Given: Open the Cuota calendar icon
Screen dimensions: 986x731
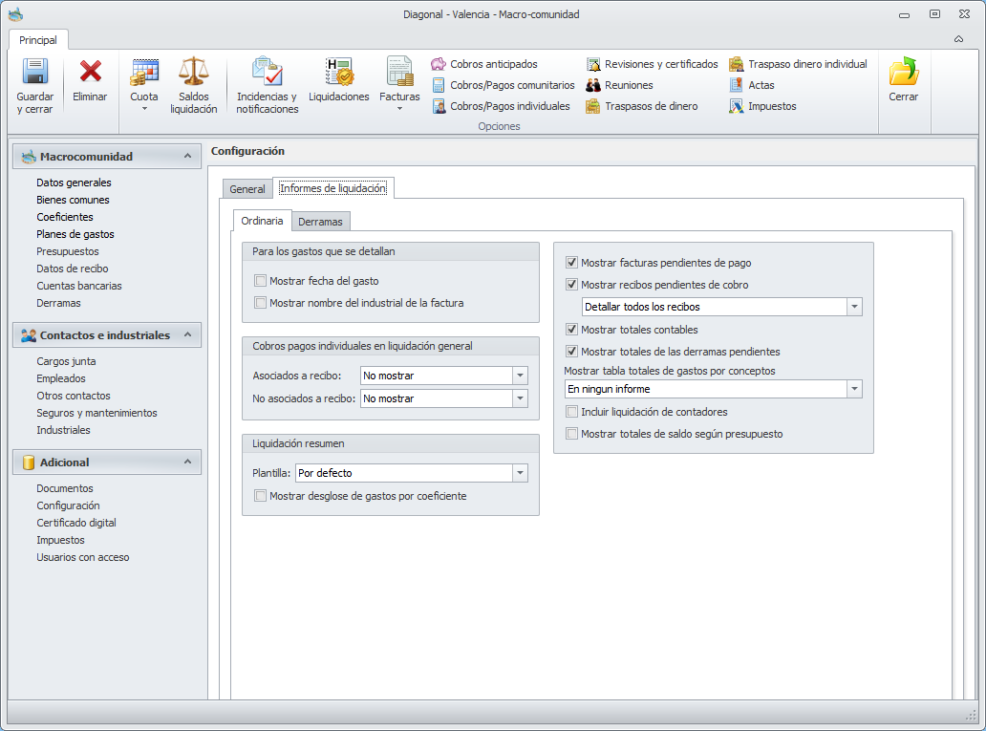Looking at the screenshot, I should point(144,72).
